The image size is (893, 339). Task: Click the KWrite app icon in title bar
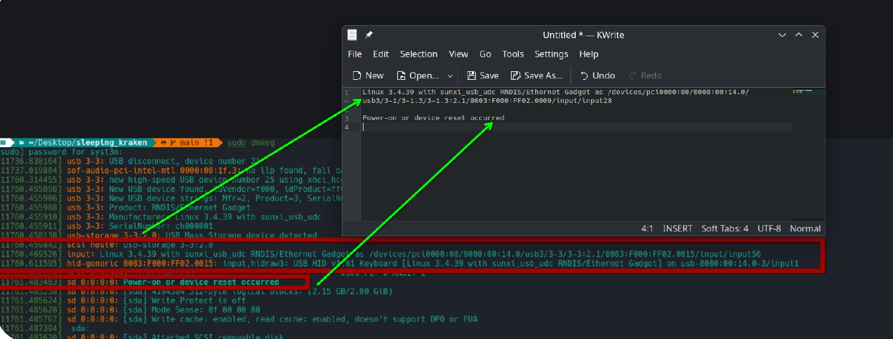point(353,35)
